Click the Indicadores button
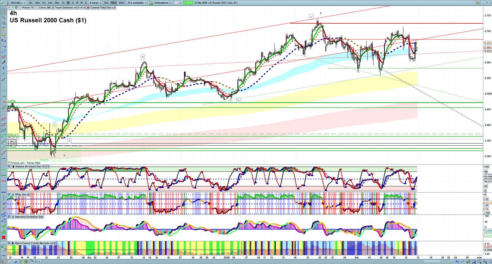 click(161, 3)
